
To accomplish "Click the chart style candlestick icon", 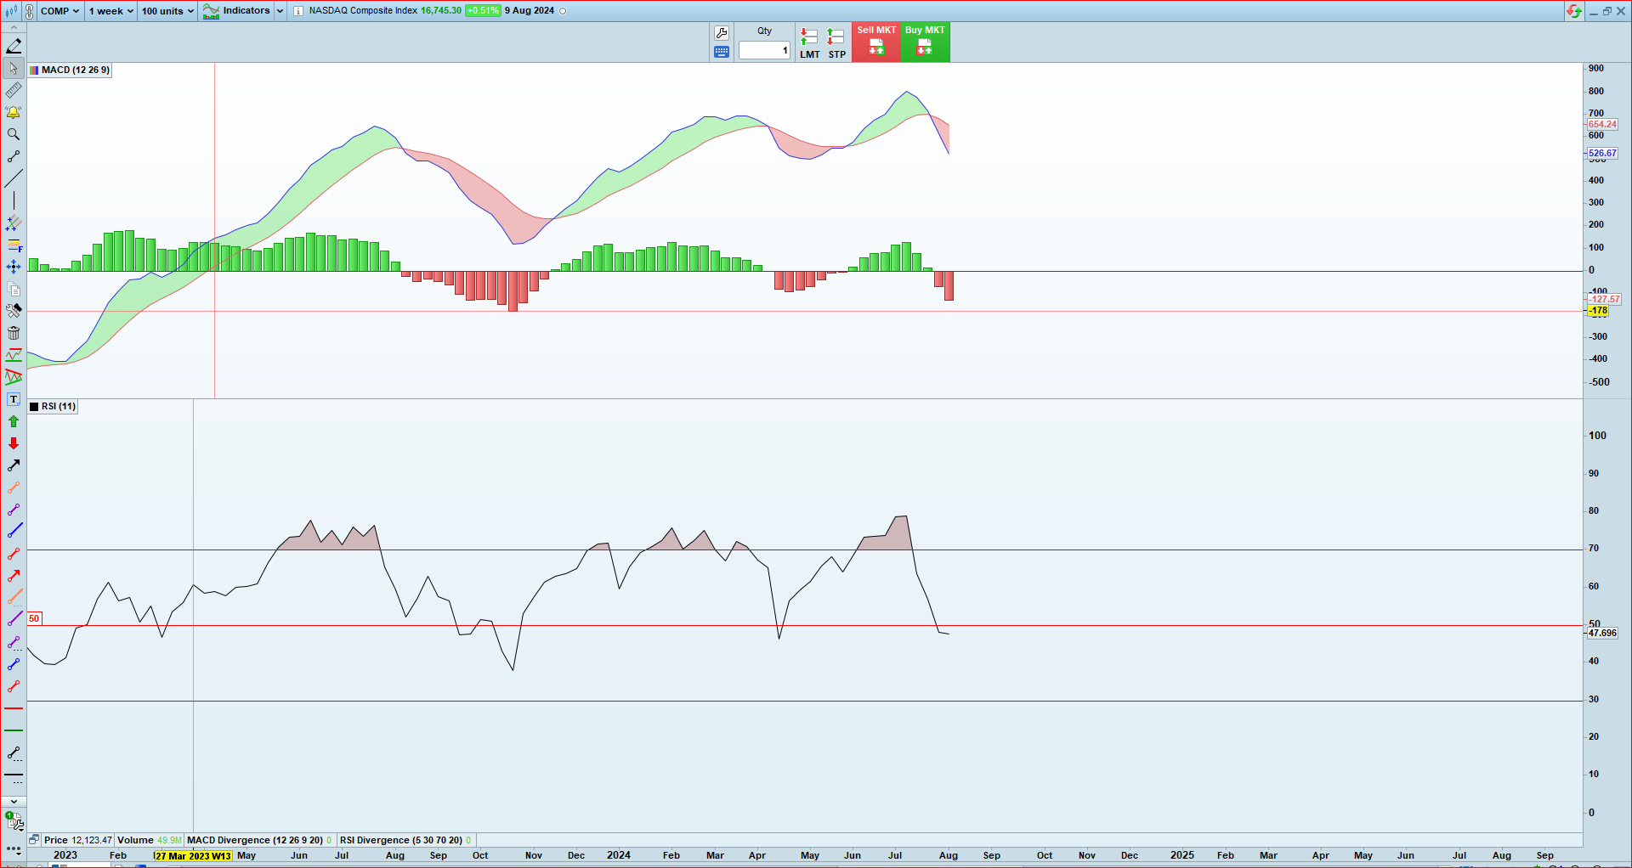I will tap(11, 11).
